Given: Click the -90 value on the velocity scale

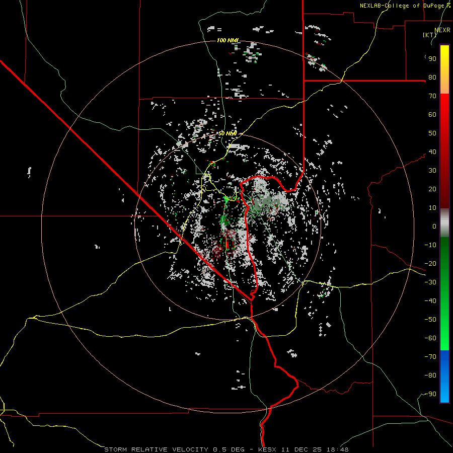Looking at the screenshot, I should (430, 394).
